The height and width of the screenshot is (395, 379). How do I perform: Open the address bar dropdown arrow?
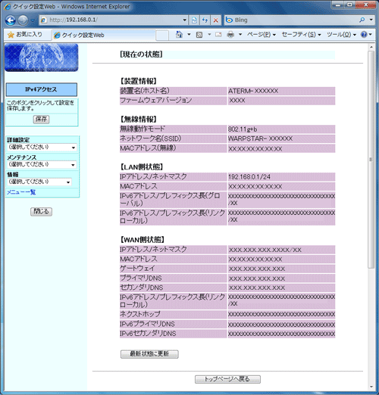pyautogui.click(x=185, y=20)
